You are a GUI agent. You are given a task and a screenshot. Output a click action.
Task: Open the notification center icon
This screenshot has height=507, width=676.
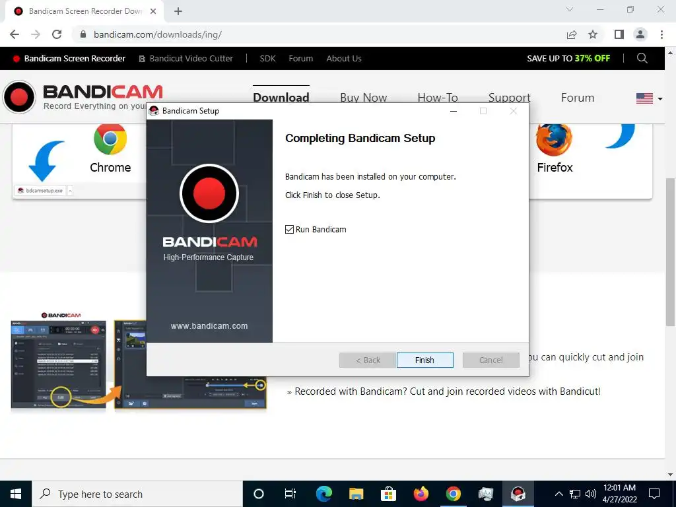point(654,494)
